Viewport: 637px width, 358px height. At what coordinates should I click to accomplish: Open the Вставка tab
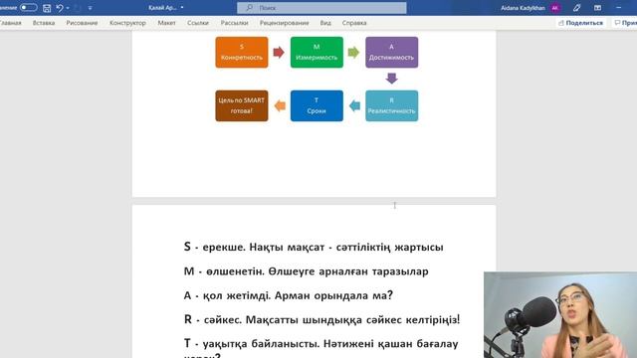tap(44, 23)
